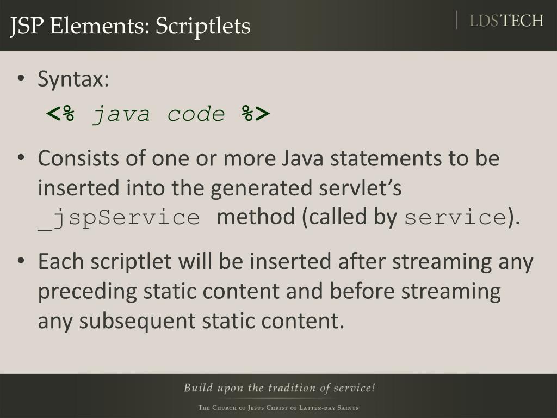Click the Syntax: bullet text
Screen dimensions: 557x418
73,79
